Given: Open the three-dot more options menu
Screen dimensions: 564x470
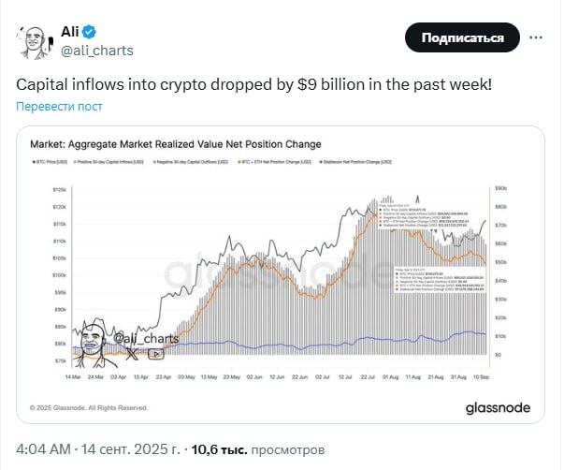Looking at the screenshot, I should tap(536, 37).
